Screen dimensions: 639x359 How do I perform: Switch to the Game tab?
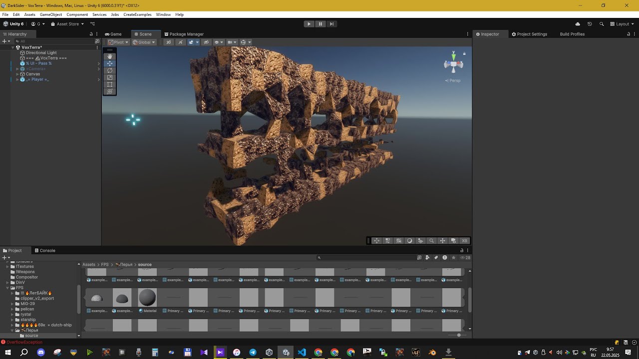click(113, 34)
